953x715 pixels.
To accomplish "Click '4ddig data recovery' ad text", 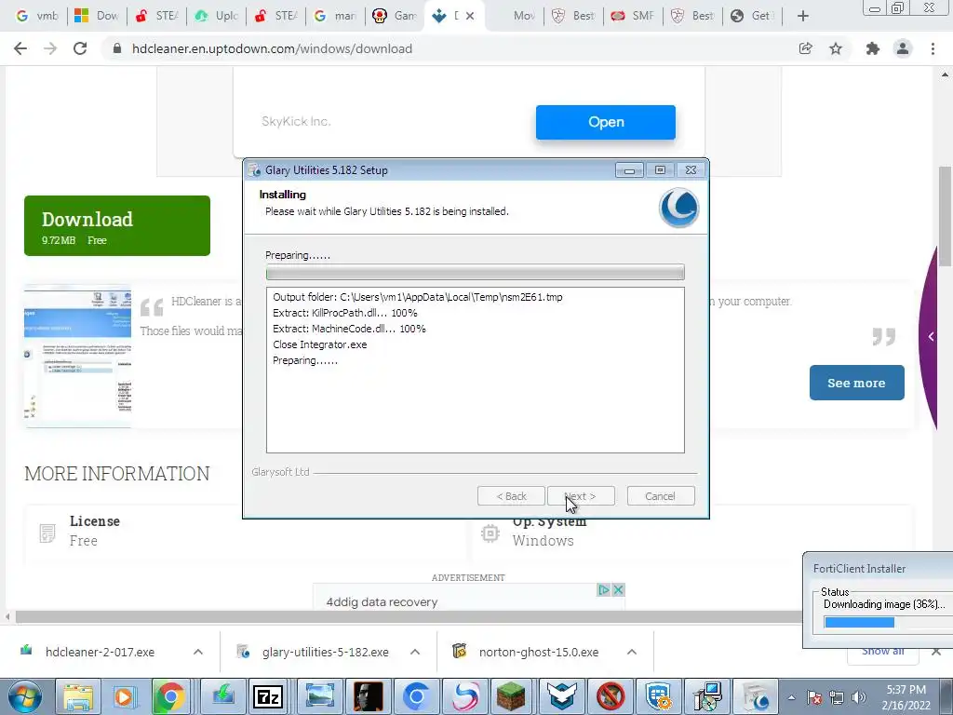I will click(382, 602).
